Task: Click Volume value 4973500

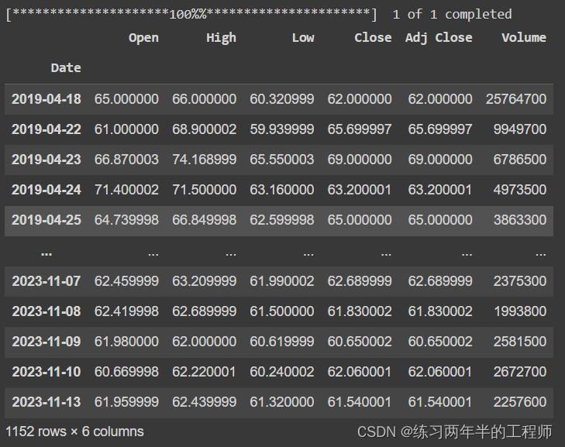Action: click(x=520, y=190)
